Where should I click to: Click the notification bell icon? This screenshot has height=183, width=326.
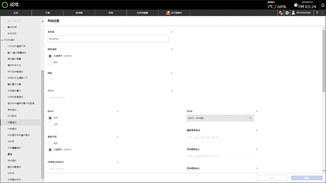tap(323, 5)
